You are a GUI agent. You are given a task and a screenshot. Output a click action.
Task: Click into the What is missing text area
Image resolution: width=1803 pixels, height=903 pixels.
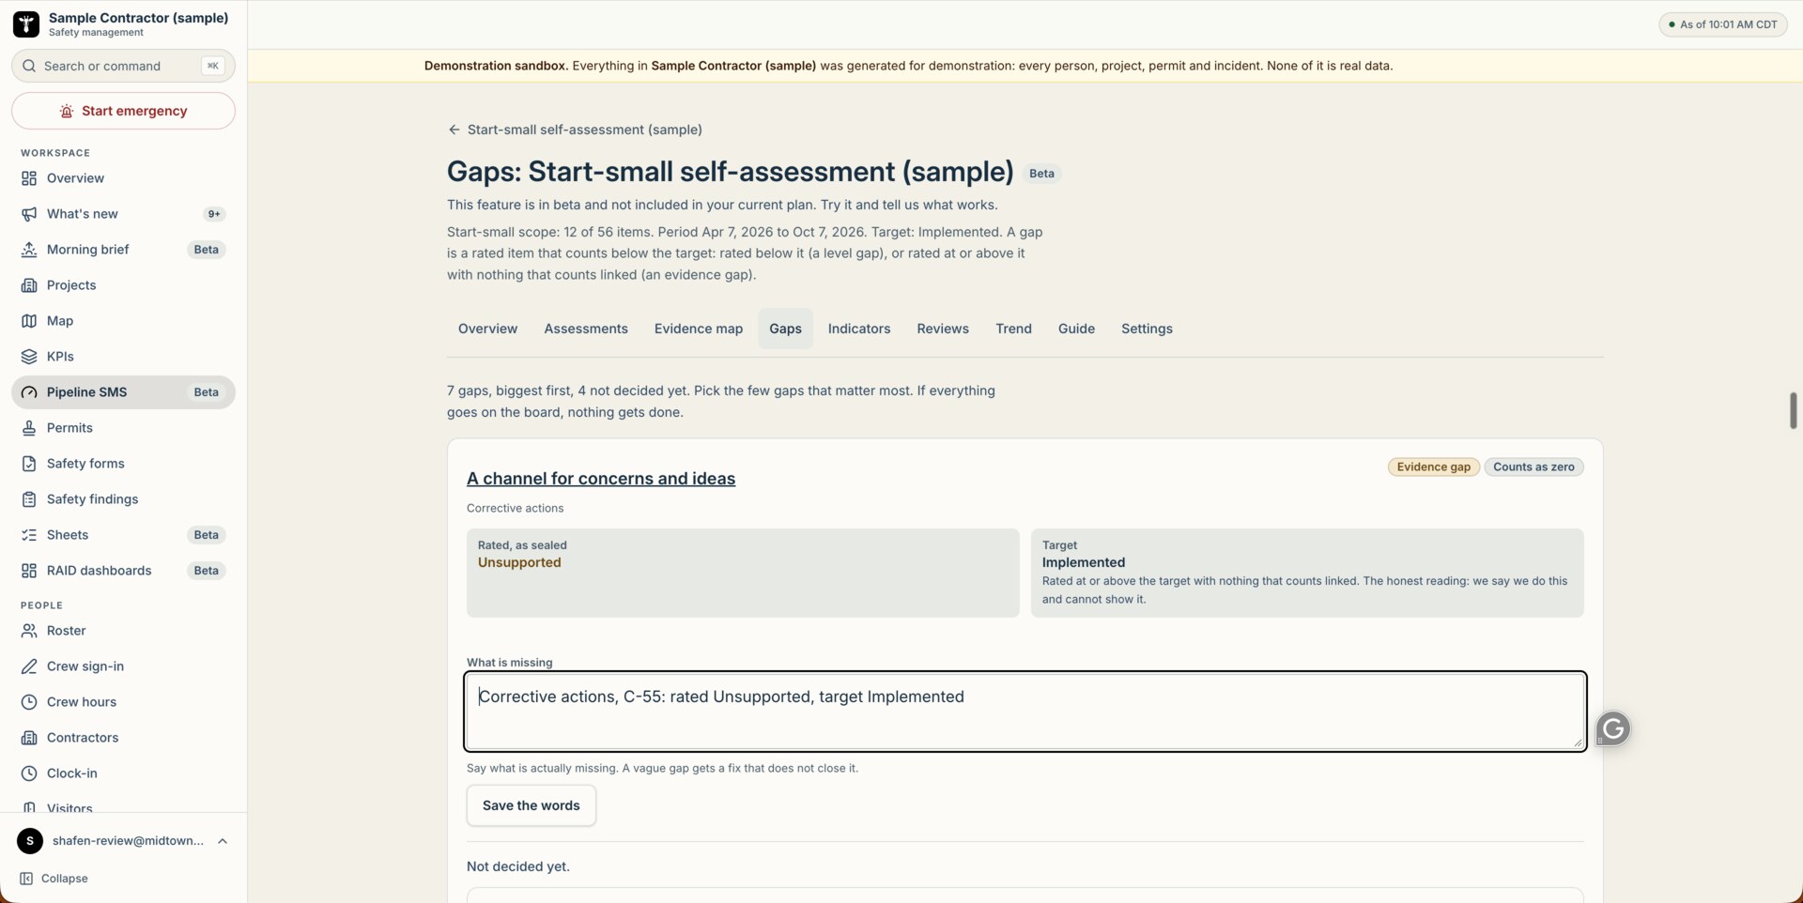coord(1025,712)
